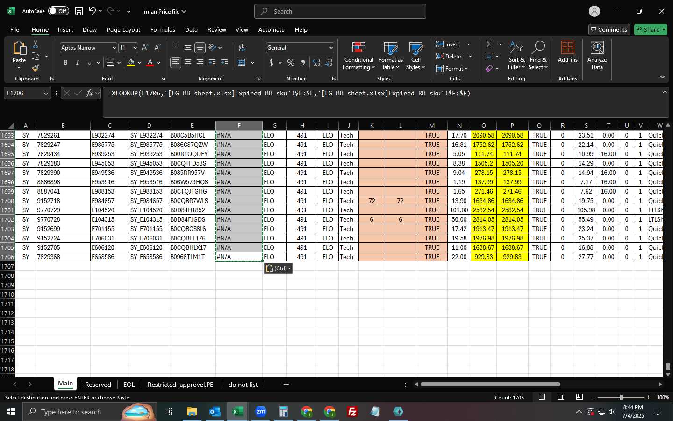Toggle Underline formatting
This screenshot has height=421, width=673.
tap(89, 63)
